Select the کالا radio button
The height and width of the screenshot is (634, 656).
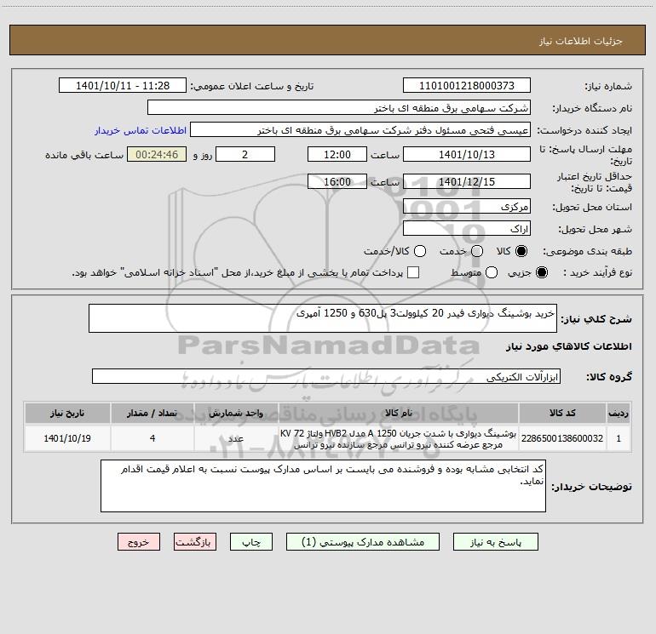click(x=521, y=251)
